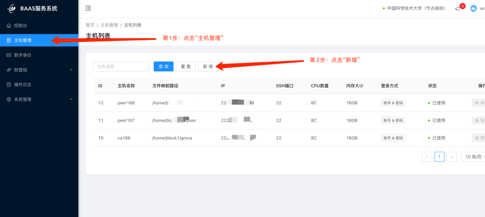Click the path /home/block1/gmca
485x217 pixels.
click(x=172, y=138)
